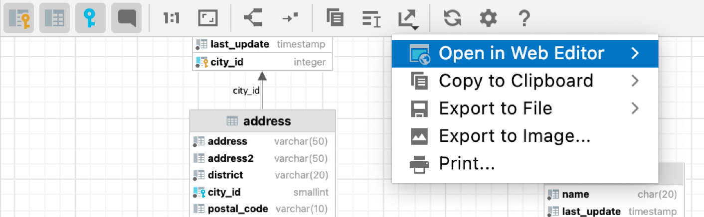Select city_id integer row in top table
704x217 pixels.
click(x=262, y=62)
